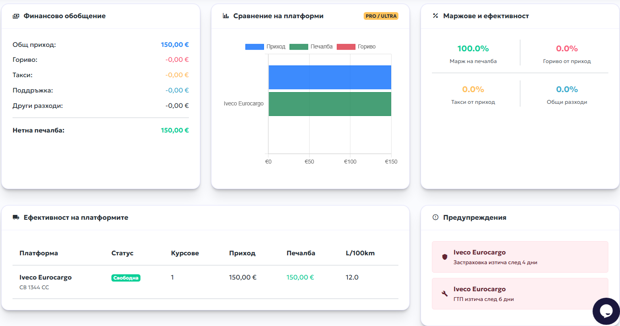This screenshot has height=326, width=620.
Task: Click the Печалба column header
Action: coord(301,253)
